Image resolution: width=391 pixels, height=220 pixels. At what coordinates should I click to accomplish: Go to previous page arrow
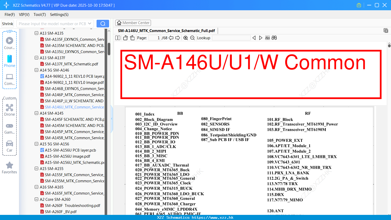click(171, 38)
